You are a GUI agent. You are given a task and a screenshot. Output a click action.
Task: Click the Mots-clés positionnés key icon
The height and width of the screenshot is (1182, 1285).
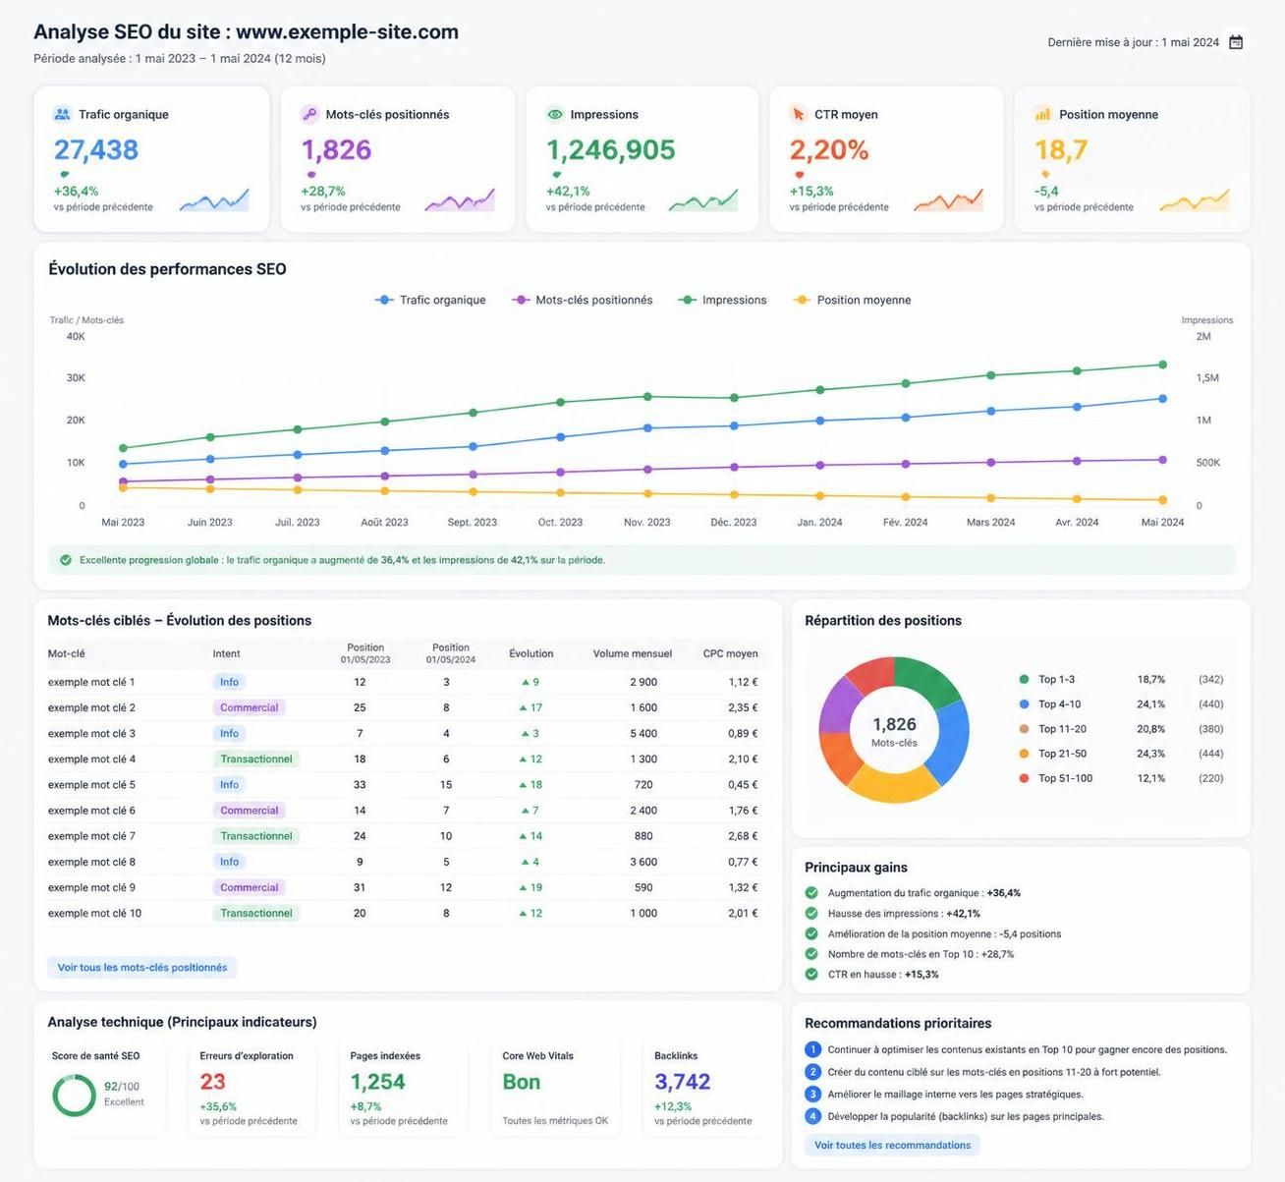309,114
